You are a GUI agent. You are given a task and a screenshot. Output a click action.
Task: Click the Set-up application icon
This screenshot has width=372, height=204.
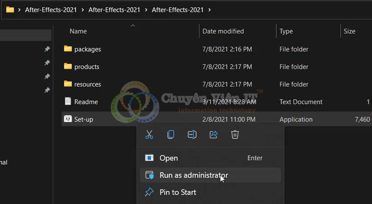pyautogui.click(x=68, y=119)
